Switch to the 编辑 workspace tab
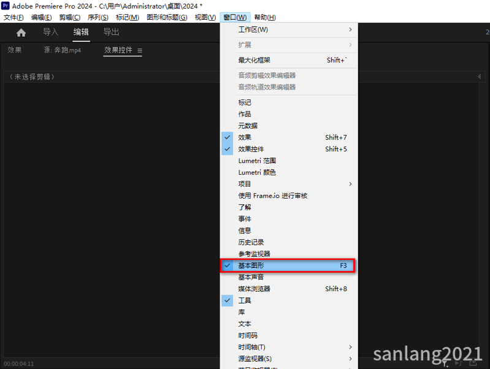Screen dimensions: 490x369 click(x=81, y=32)
